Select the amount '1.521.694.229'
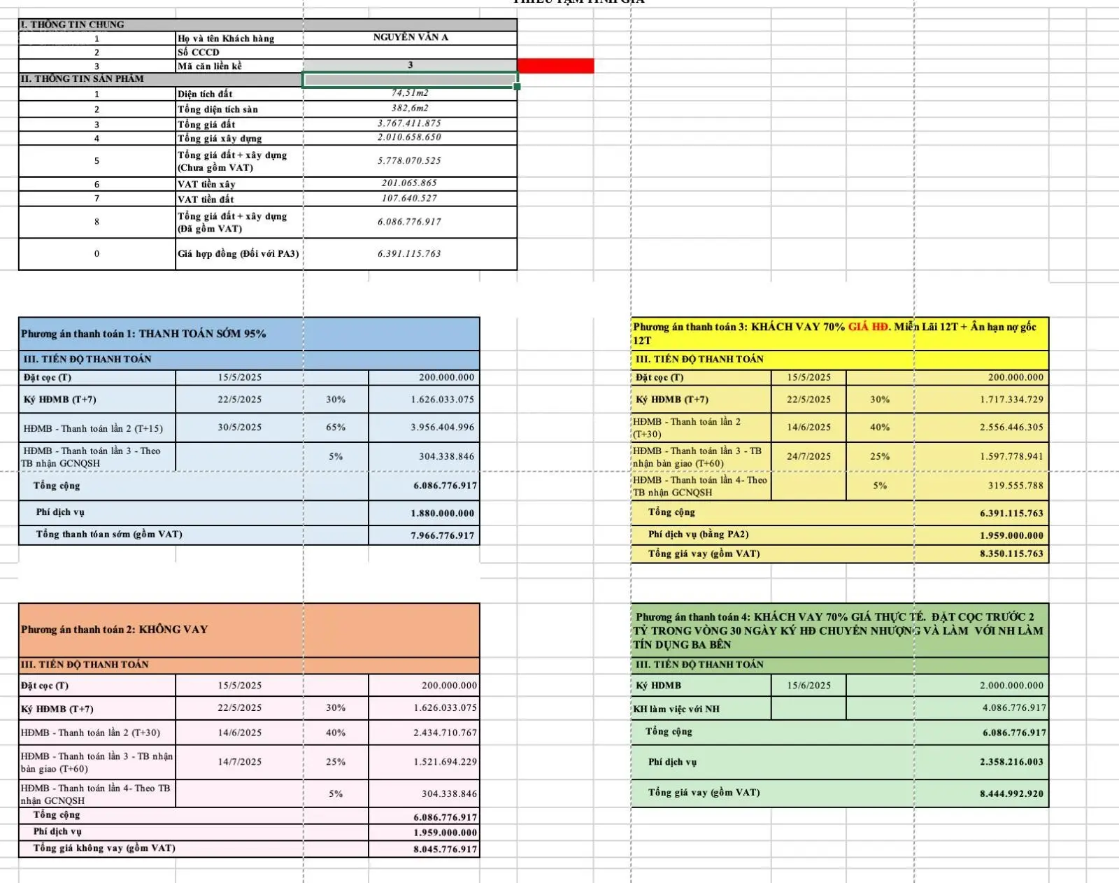Screen dimensions: 1119x883 point(425,762)
